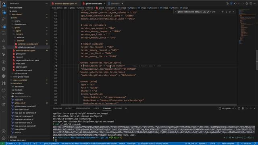Toggle Match Case in find widget
The height and width of the screenshot is (145, 258).
tap(202, 12)
